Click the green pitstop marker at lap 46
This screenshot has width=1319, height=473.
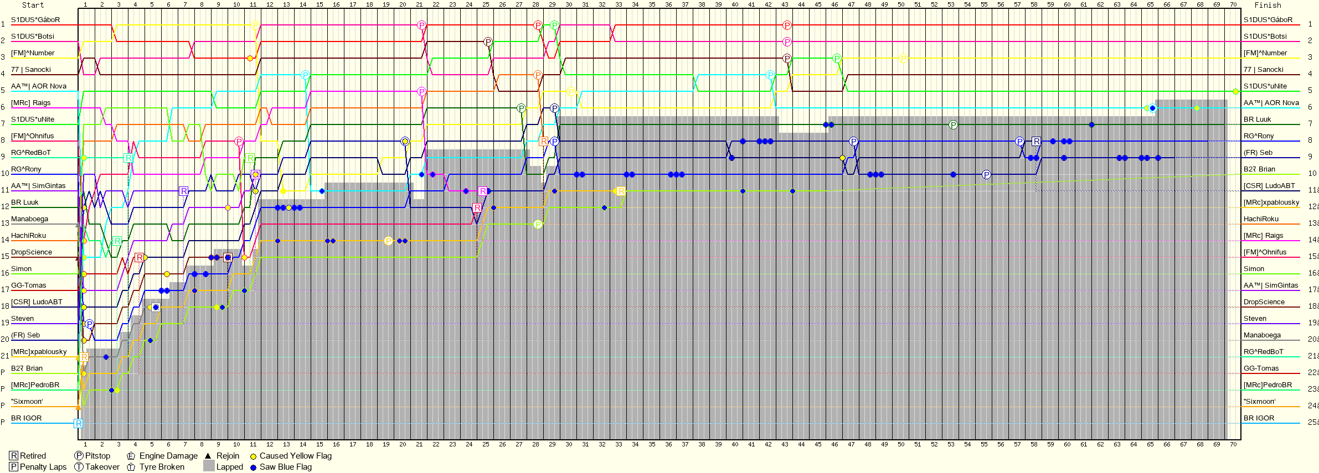pos(837,59)
